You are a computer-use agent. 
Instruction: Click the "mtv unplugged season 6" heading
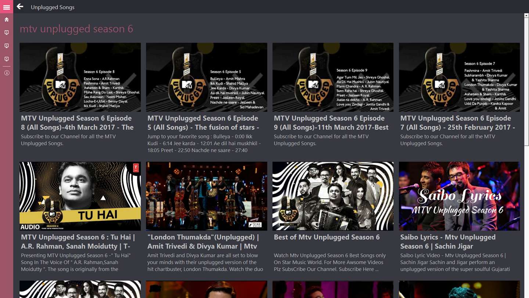coord(76,29)
